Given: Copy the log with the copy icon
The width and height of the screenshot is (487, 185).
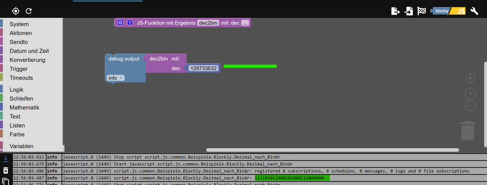Looking at the screenshot, I should 5,181.
